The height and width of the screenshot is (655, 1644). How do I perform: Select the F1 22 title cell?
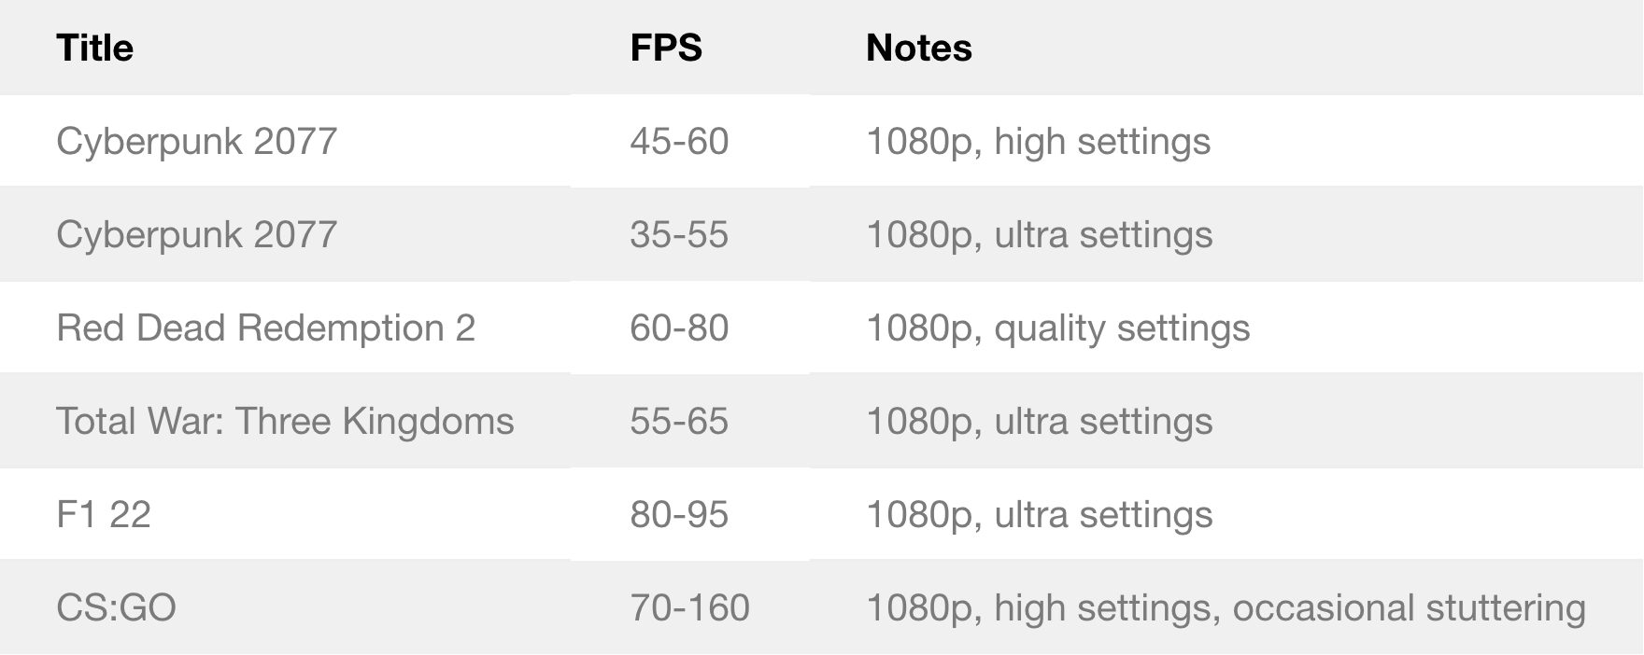click(104, 514)
